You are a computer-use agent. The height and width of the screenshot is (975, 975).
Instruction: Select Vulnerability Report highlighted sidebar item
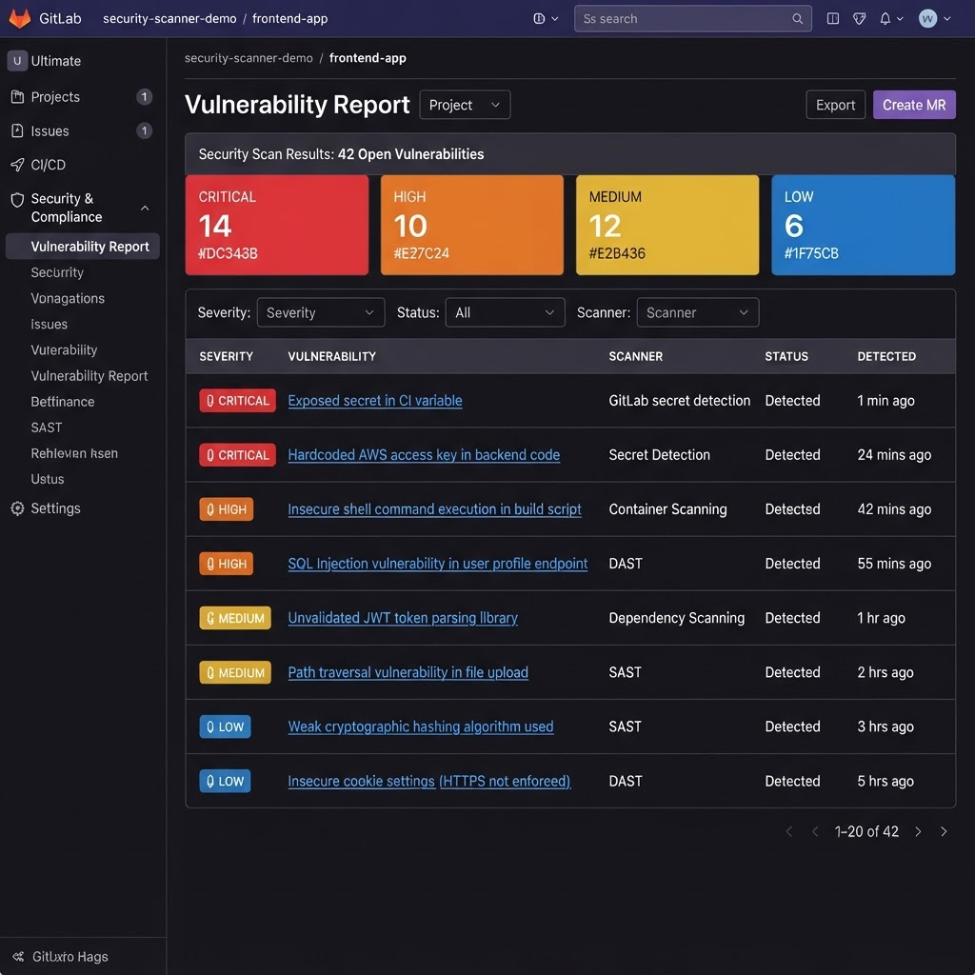point(83,247)
